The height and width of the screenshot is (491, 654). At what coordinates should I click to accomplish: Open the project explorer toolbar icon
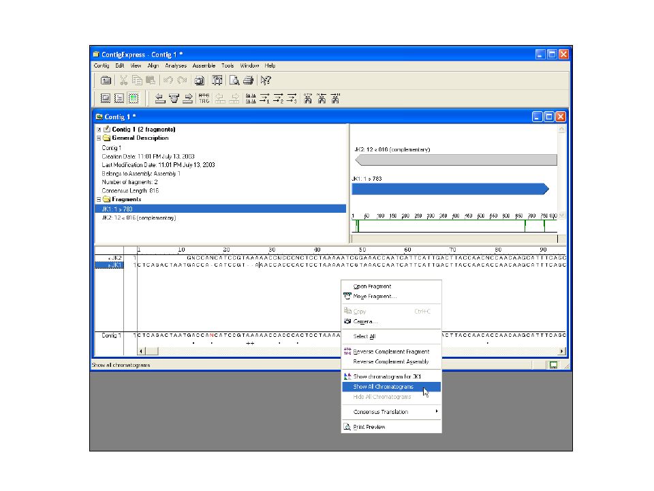(106, 80)
